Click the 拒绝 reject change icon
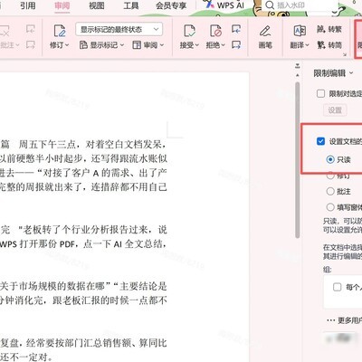Screen dimensions: 362x362 pos(215,31)
